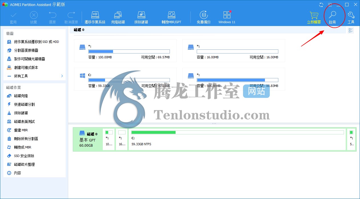
Task: Click the 立即購買 shopping cart
Action: 314,15
